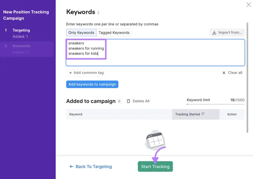Click inside the keywords text area
Image resolution: width=253 pixels, height=179 pixels.
(155, 52)
